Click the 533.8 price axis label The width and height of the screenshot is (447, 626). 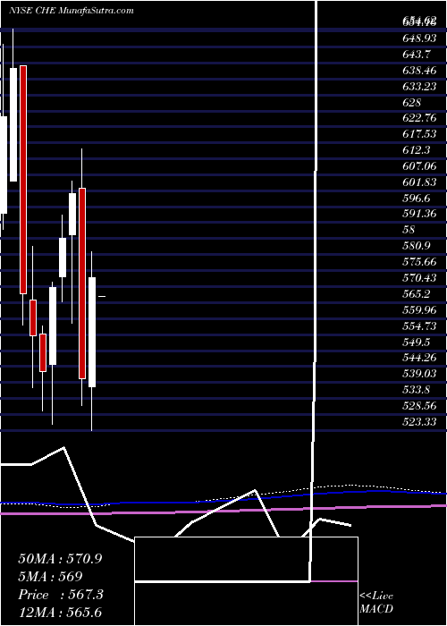coord(417,389)
